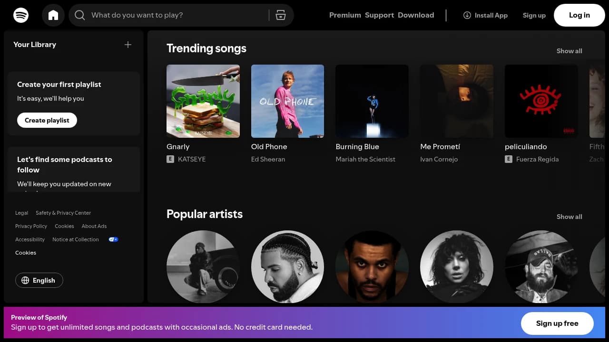Click the Gnarly song title
Viewport: 609px width, 342px height.
(x=178, y=147)
